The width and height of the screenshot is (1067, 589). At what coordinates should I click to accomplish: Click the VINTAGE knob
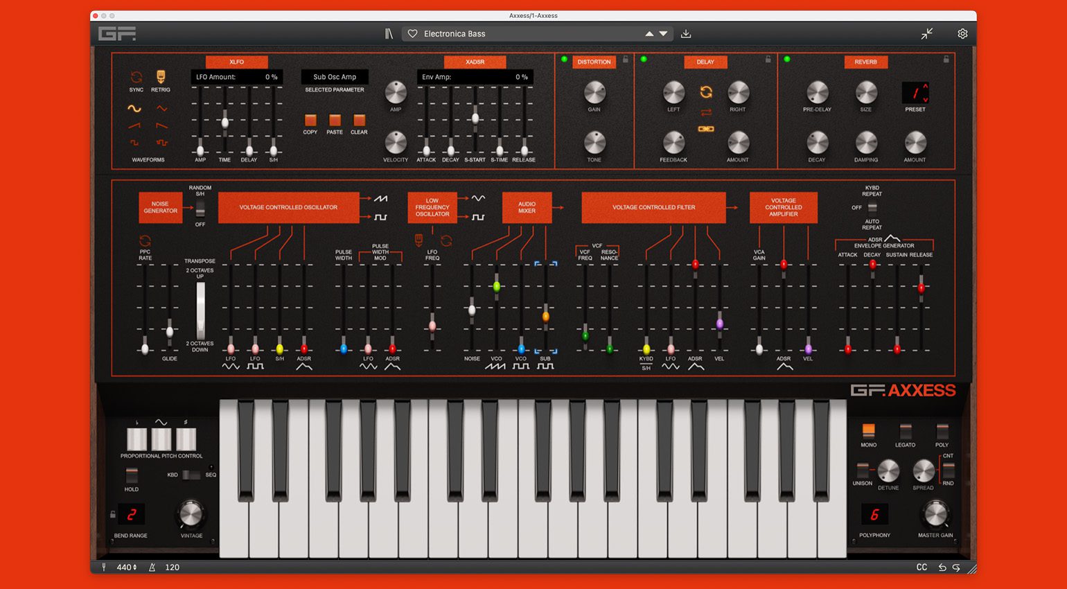pyautogui.click(x=191, y=514)
